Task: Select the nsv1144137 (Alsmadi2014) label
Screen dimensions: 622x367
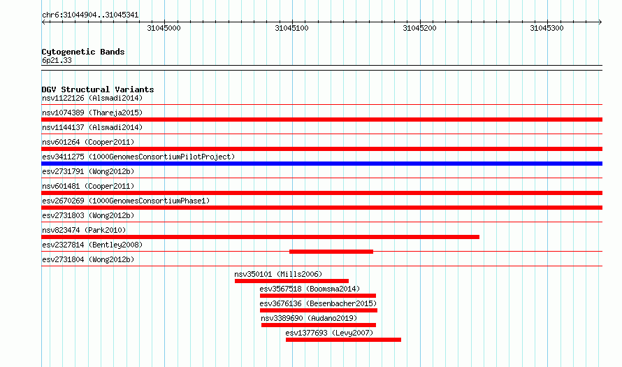Action: click(x=92, y=127)
